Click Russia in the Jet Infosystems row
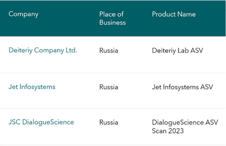 (109, 87)
